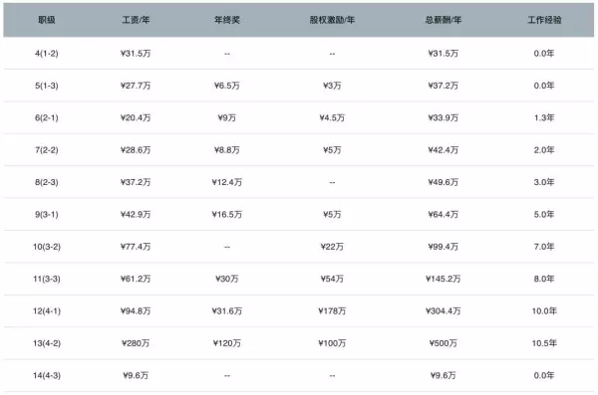Click salary ¥37.2万 in row 8(2-3)
This screenshot has width=598, height=395.
136,182
